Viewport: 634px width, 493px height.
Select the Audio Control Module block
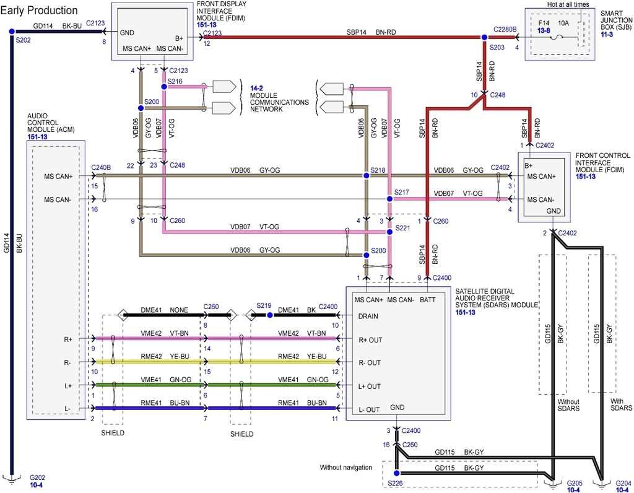pyautogui.click(x=56, y=279)
